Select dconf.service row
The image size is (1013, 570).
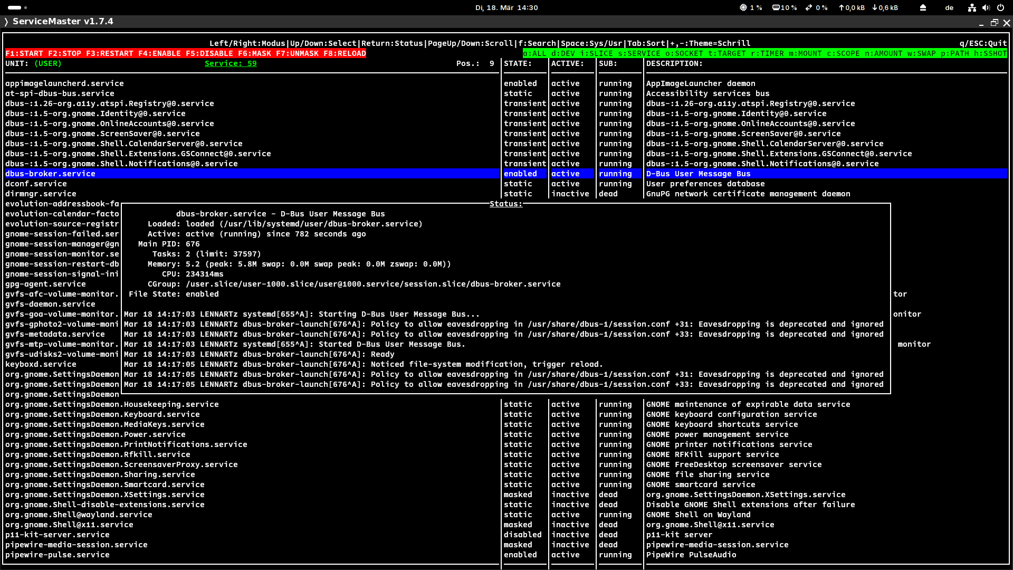[506, 184]
